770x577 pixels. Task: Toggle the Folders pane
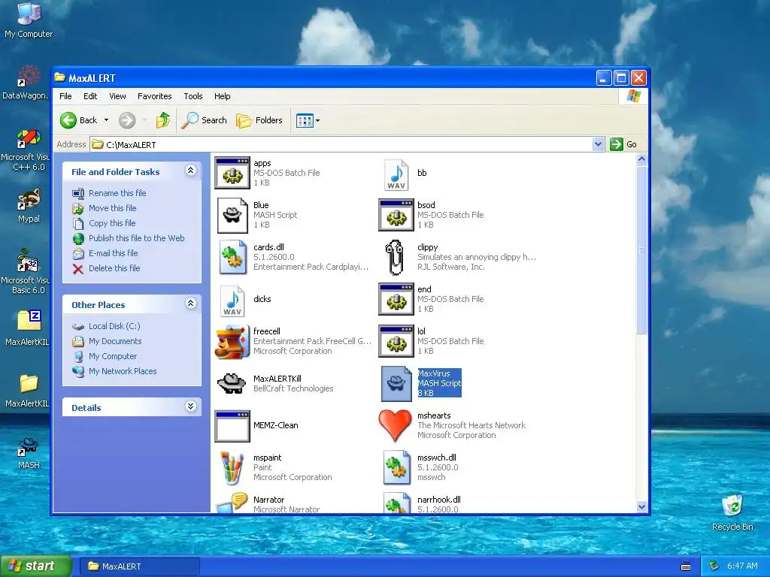click(x=259, y=120)
